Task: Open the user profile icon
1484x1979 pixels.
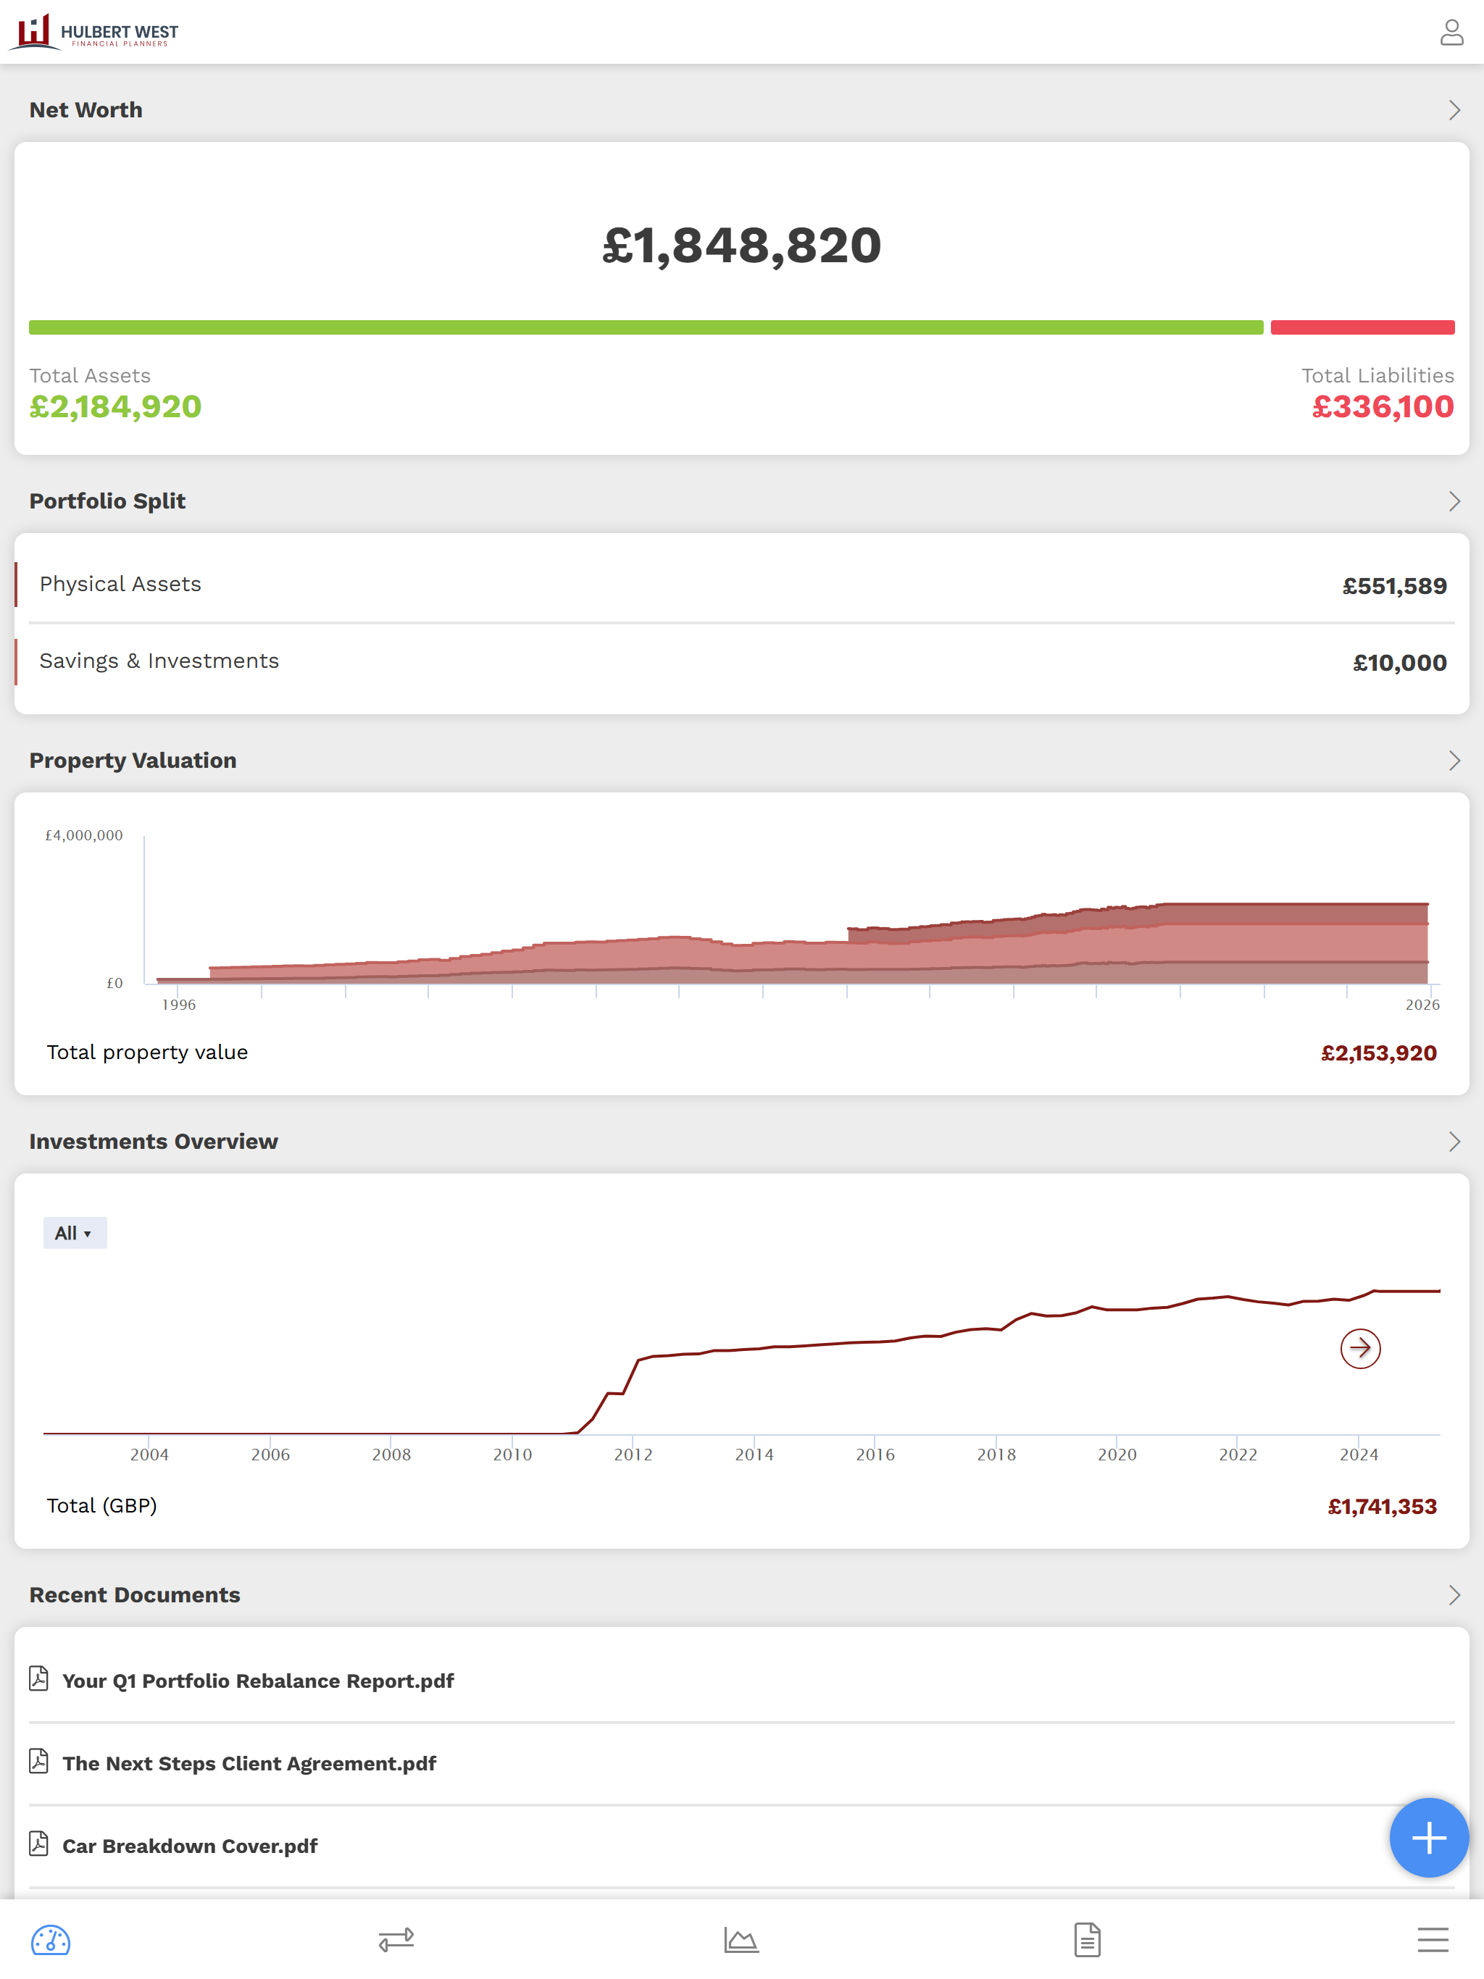Action: [1451, 32]
